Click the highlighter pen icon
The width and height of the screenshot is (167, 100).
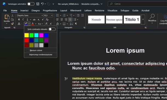(26, 24)
